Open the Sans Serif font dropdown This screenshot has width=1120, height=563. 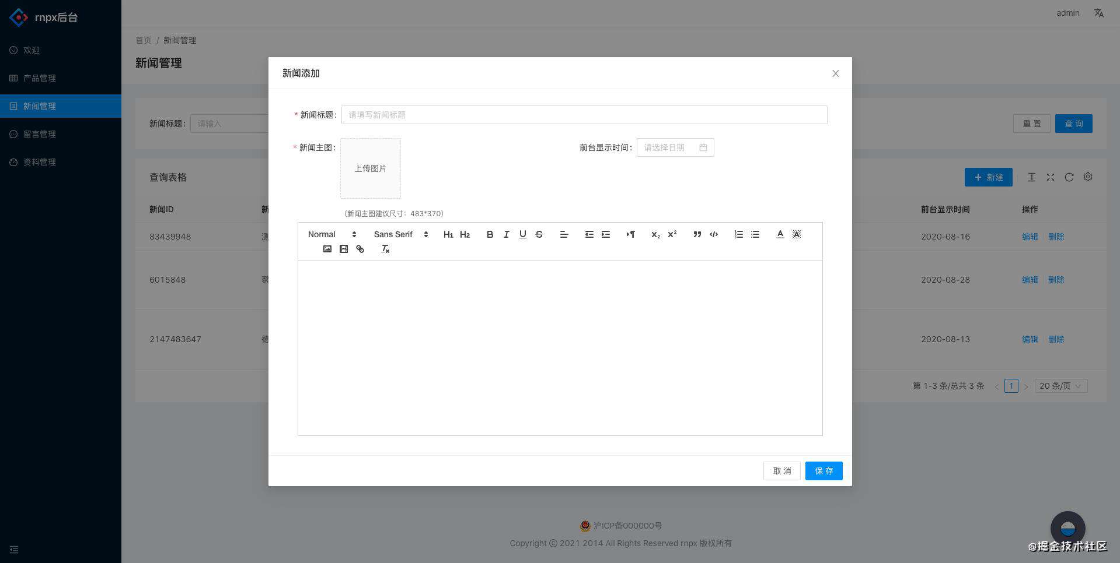click(x=401, y=234)
